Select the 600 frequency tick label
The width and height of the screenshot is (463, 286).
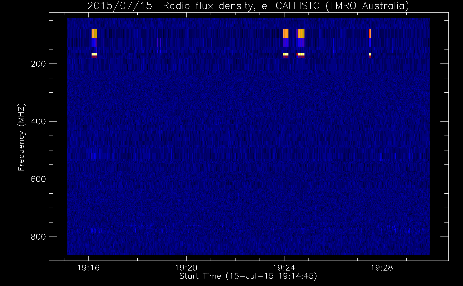(38, 179)
